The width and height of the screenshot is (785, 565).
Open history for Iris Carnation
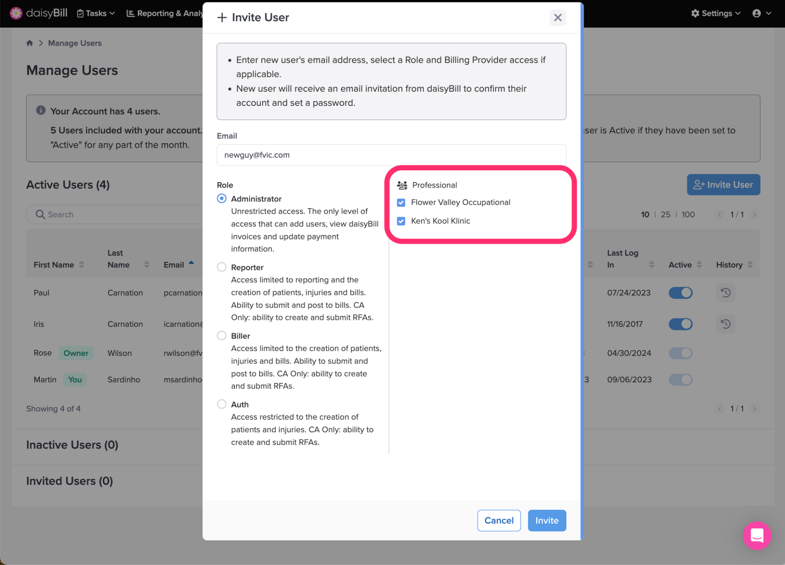click(x=725, y=324)
